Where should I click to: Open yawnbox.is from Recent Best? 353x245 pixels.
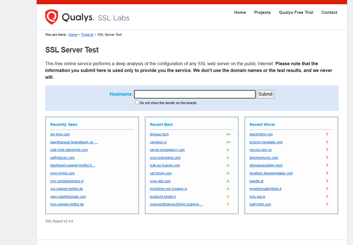[158, 142]
